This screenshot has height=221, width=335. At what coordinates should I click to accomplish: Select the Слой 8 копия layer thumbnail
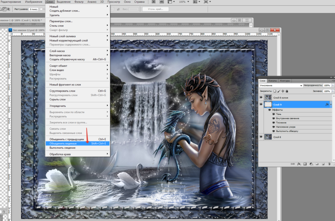click(x=268, y=97)
